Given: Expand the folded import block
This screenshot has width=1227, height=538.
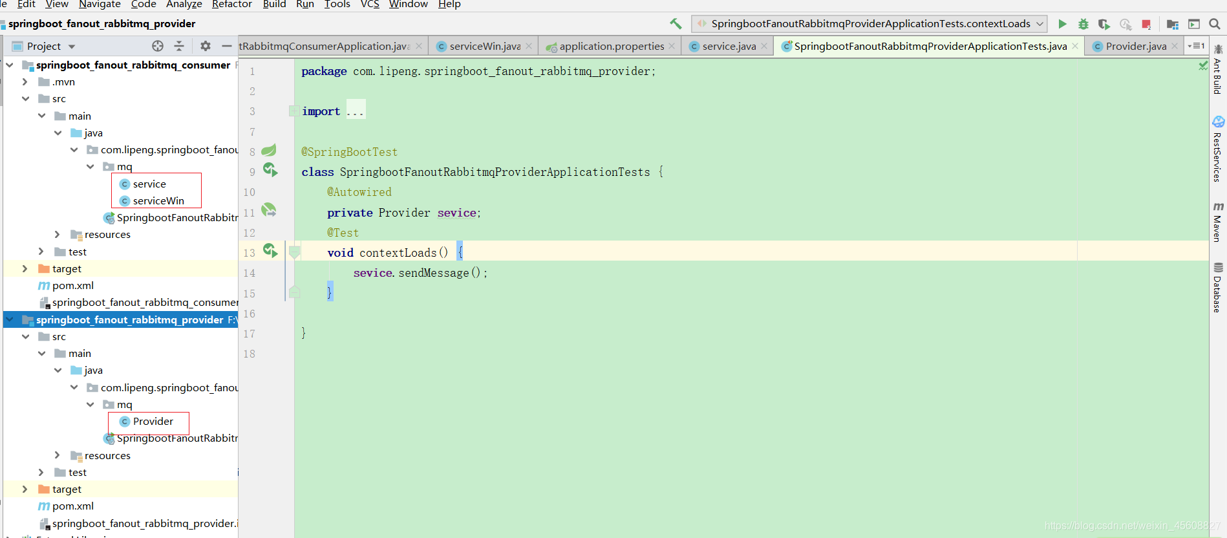Looking at the screenshot, I should (295, 111).
